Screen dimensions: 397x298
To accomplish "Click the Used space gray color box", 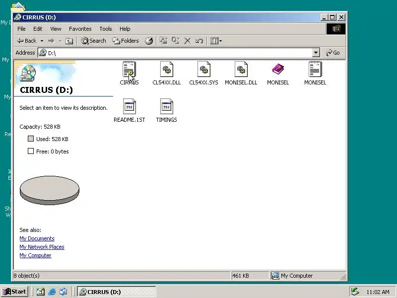I will [31, 139].
